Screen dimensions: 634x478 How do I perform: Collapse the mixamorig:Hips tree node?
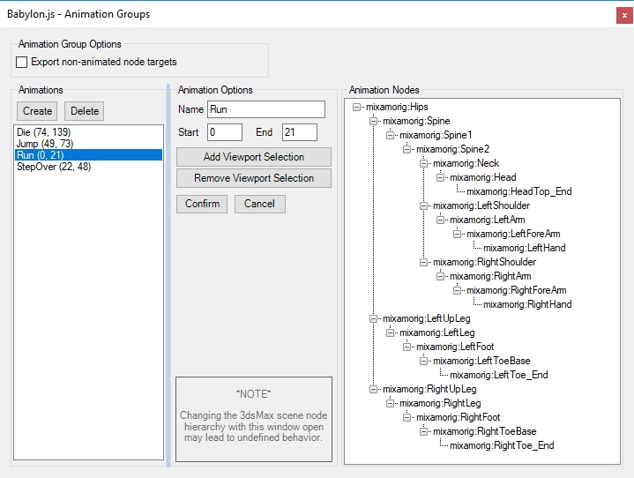coord(357,107)
